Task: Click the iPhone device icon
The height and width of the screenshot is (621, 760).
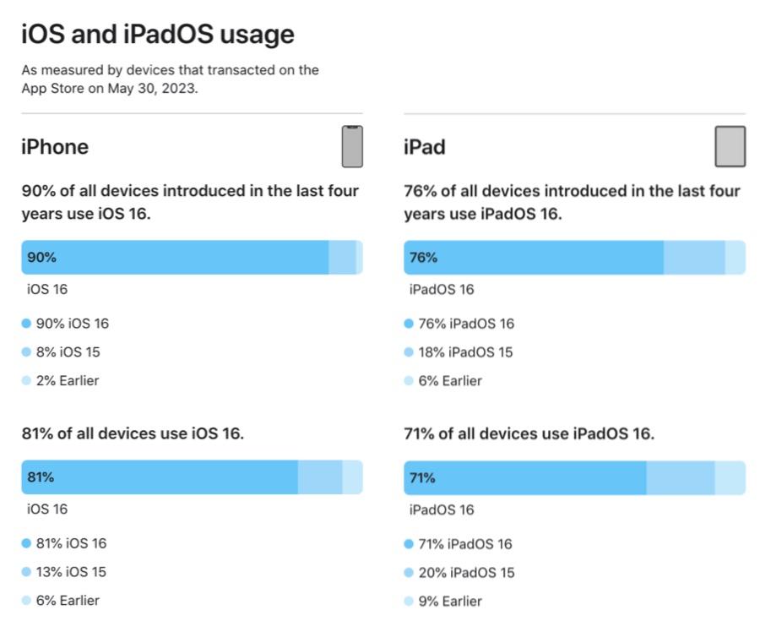Action: pyautogui.click(x=352, y=147)
